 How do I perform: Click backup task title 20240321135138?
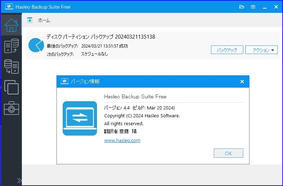click(101, 37)
